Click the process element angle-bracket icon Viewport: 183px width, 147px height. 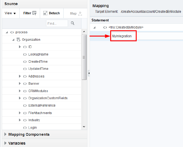pos(12,32)
